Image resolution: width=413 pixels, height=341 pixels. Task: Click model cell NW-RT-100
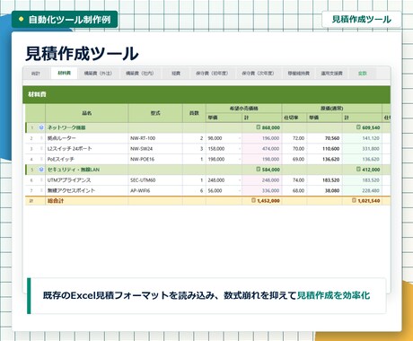coord(155,138)
